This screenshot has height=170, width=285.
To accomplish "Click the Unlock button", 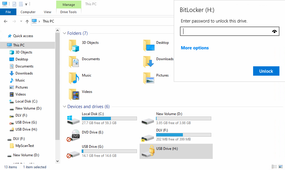I will pos(266,71).
